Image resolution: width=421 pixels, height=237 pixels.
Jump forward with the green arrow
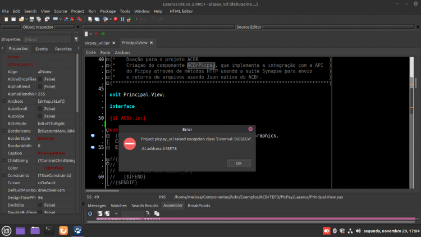(x=103, y=34)
